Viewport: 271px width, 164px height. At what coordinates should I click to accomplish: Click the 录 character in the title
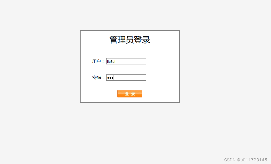point(146,40)
